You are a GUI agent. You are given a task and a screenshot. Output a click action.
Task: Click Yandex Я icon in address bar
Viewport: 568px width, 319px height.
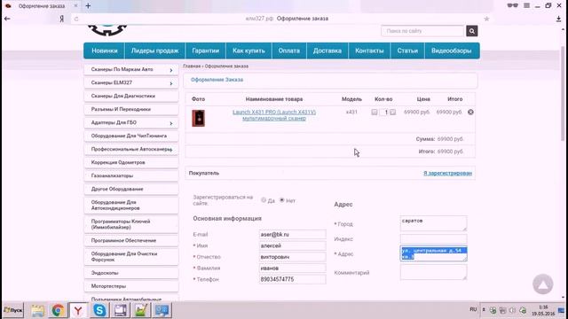(x=61, y=19)
